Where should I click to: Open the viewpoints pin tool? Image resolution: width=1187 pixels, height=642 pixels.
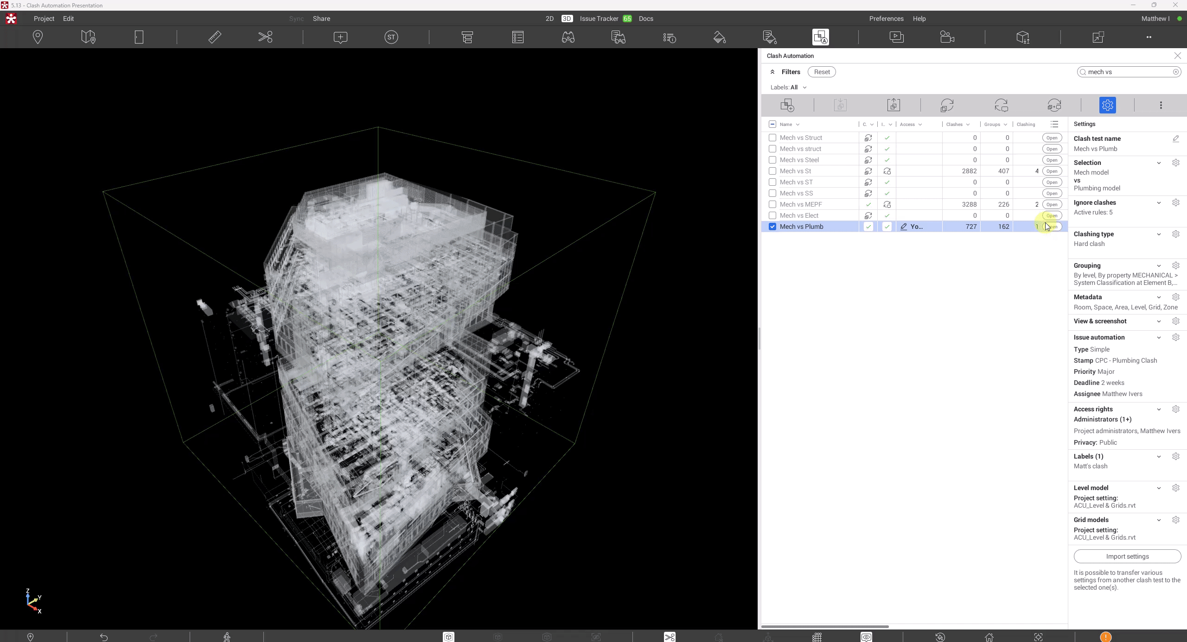[38, 37]
